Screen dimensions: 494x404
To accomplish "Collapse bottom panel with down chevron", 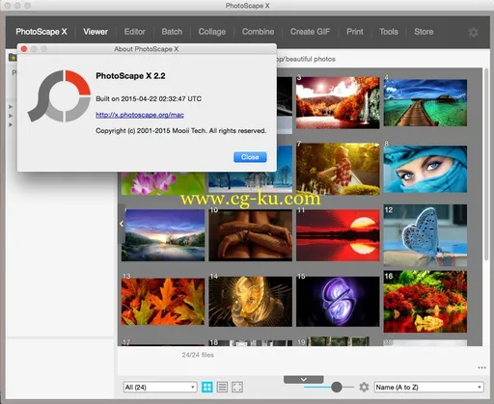I will pyautogui.click(x=304, y=380).
